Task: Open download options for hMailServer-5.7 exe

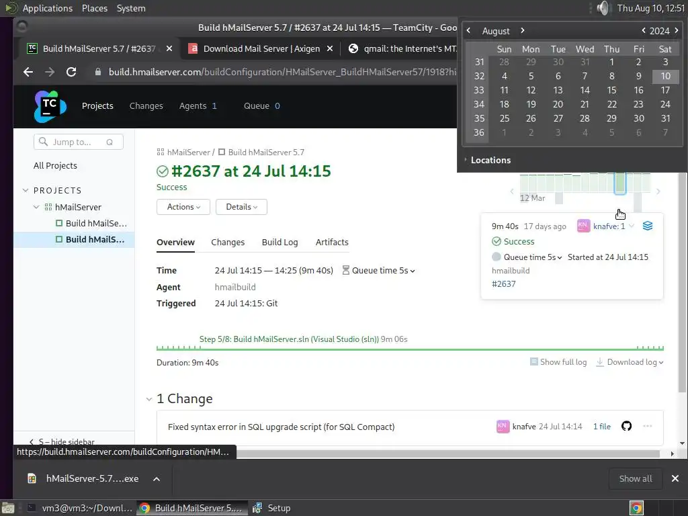Action: (x=156, y=478)
